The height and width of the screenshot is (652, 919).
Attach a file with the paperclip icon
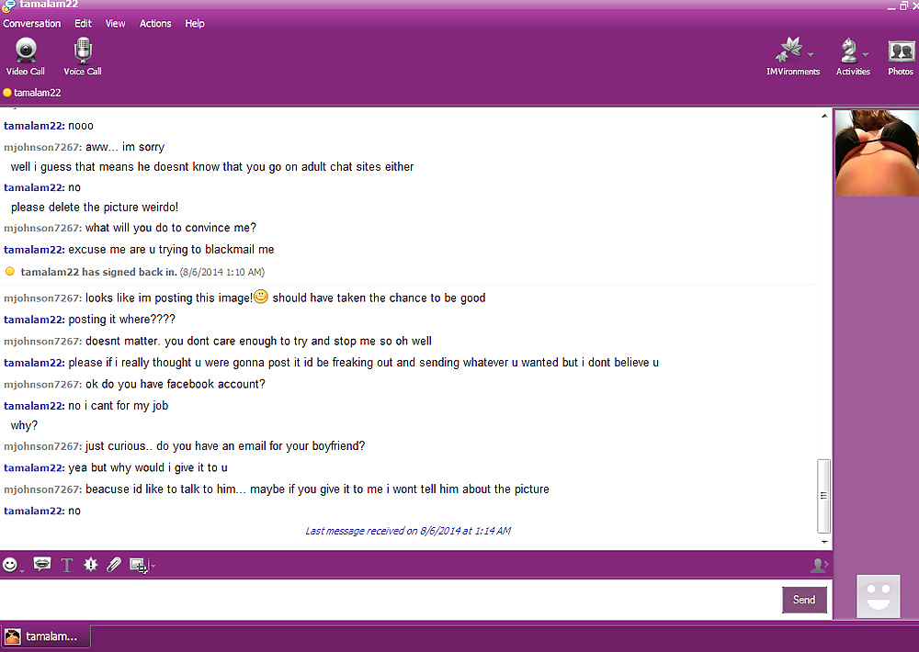point(114,565)
